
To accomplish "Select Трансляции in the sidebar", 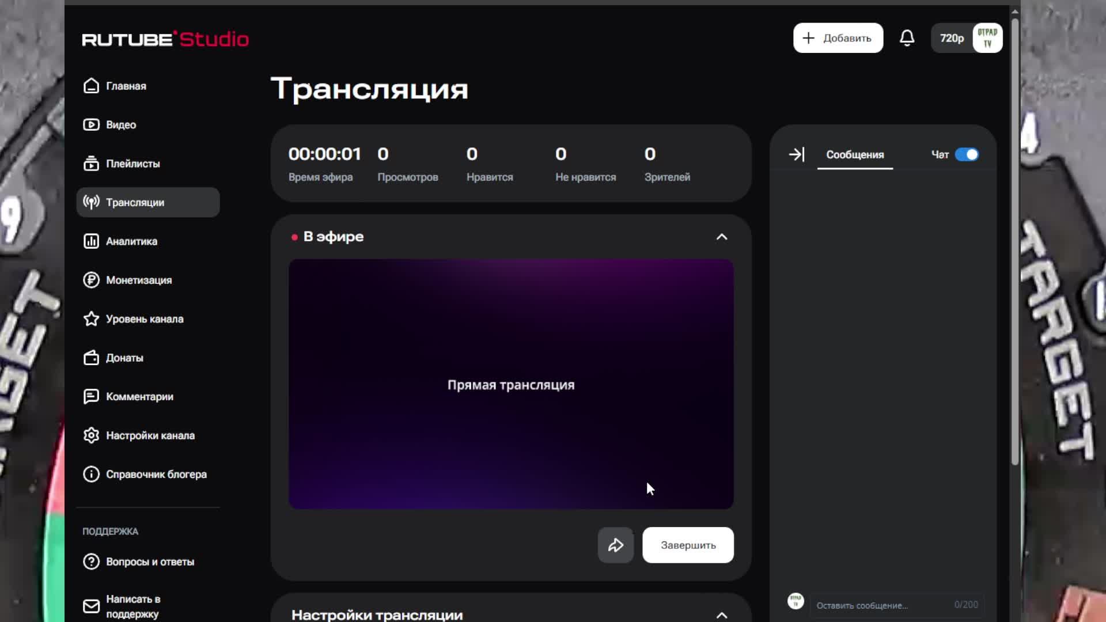I will pyautogui.click(x=148, y=202).
